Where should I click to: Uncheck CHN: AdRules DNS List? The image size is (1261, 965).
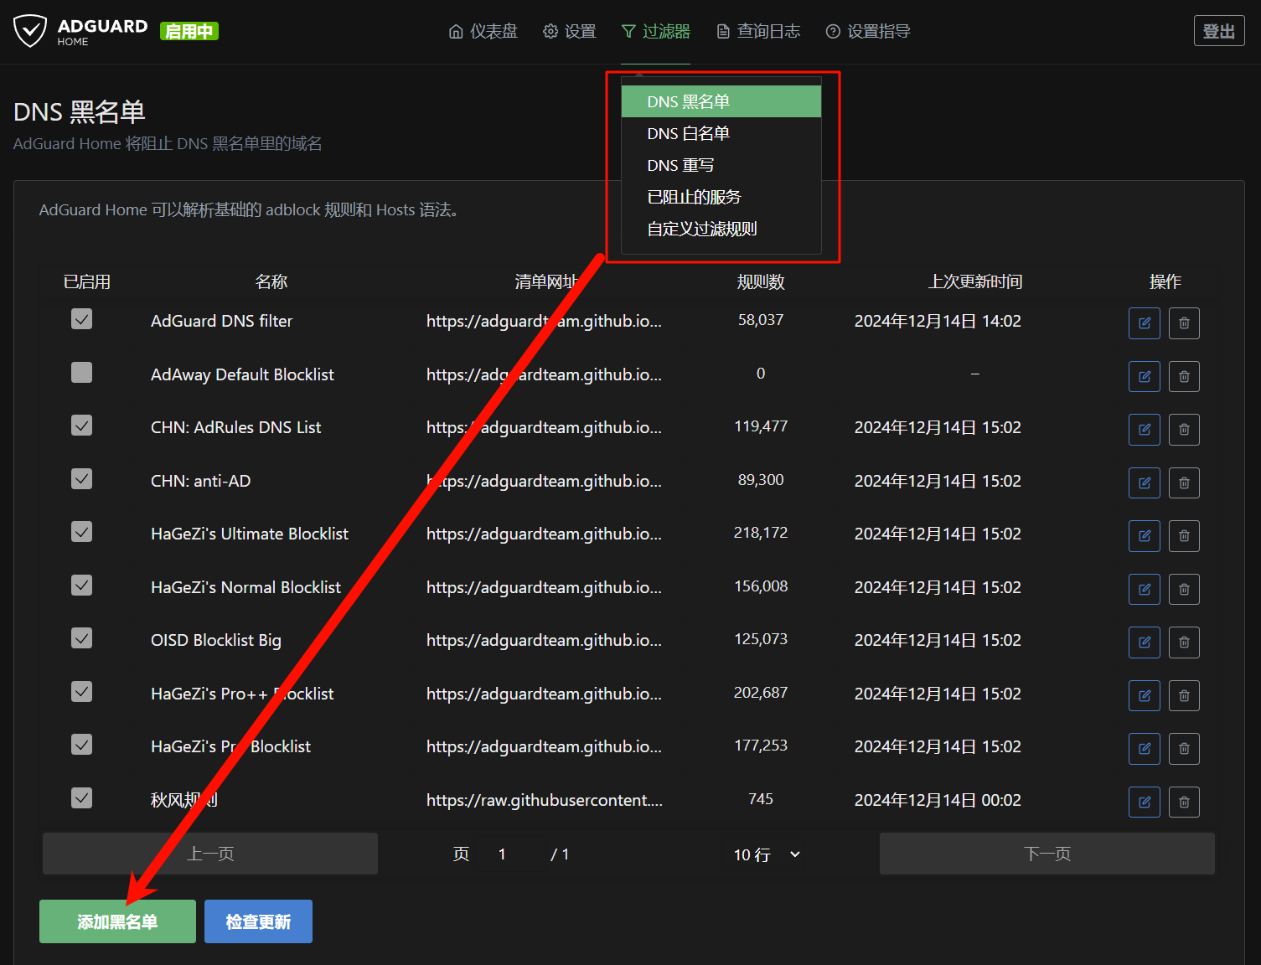(81, 426)
